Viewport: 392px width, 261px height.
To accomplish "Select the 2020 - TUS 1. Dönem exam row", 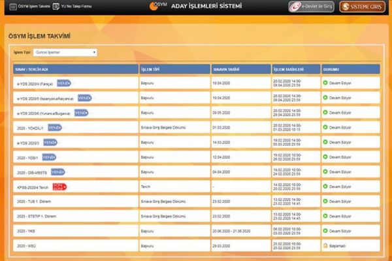I will pyautogui.click(x=34, y=202).
